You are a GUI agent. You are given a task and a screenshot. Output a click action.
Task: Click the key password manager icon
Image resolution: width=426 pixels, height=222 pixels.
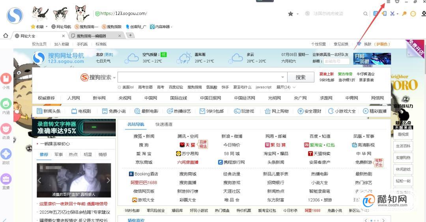coord(404,13)
